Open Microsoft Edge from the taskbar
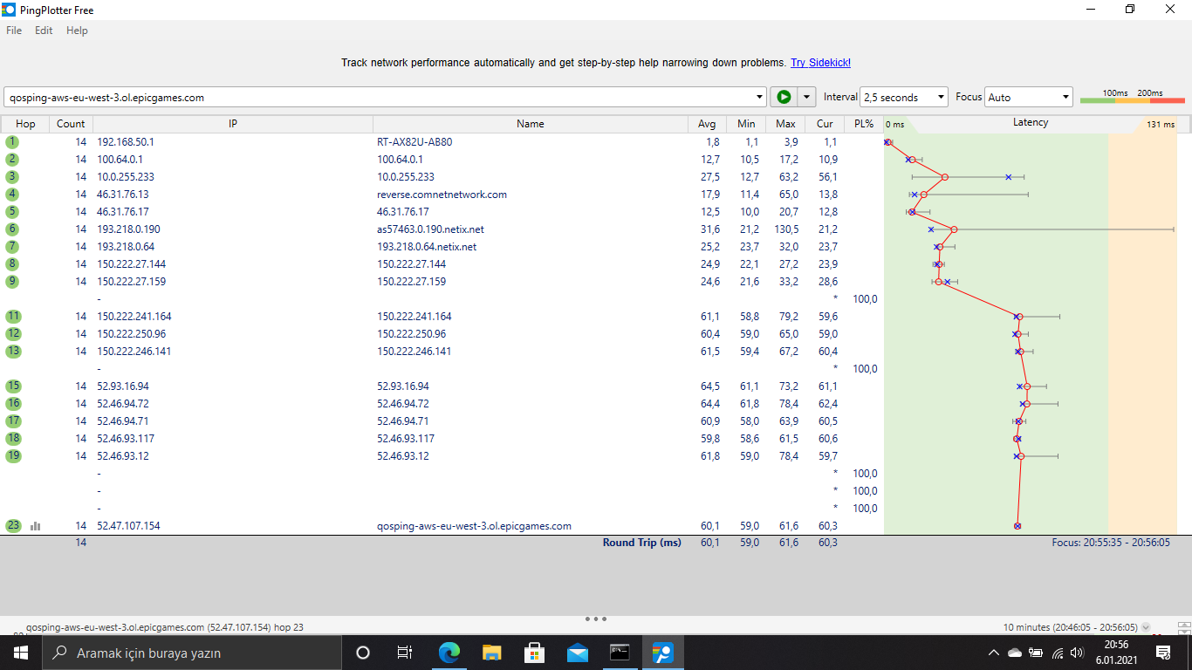This screenshot has height=670, width=1192. (449, 653)
